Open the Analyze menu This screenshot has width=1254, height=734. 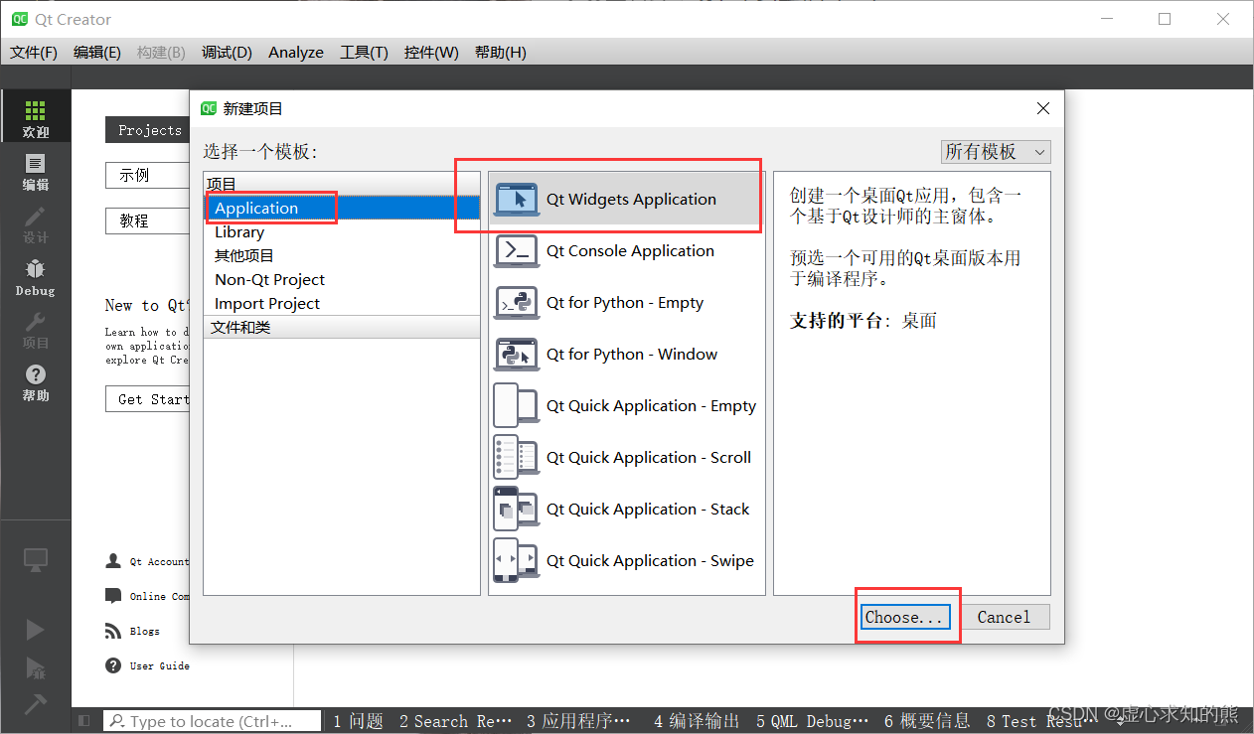296,52
